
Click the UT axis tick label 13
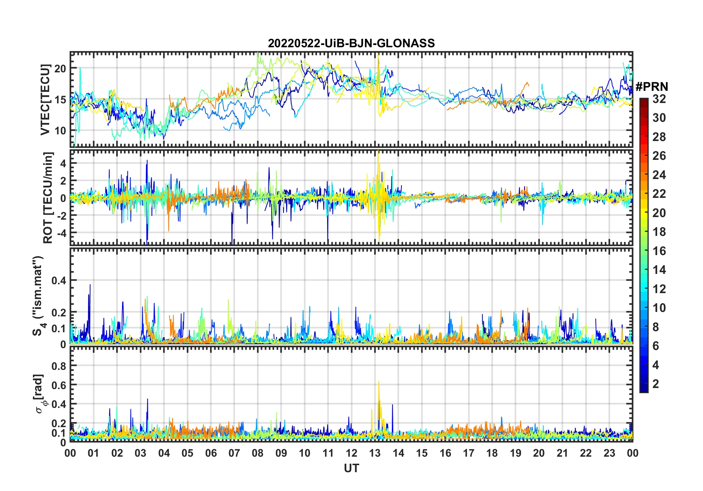[x=375, y=453]
